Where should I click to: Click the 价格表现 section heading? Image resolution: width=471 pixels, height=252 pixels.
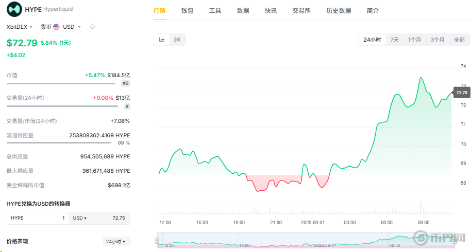click(x=17, y=242)
